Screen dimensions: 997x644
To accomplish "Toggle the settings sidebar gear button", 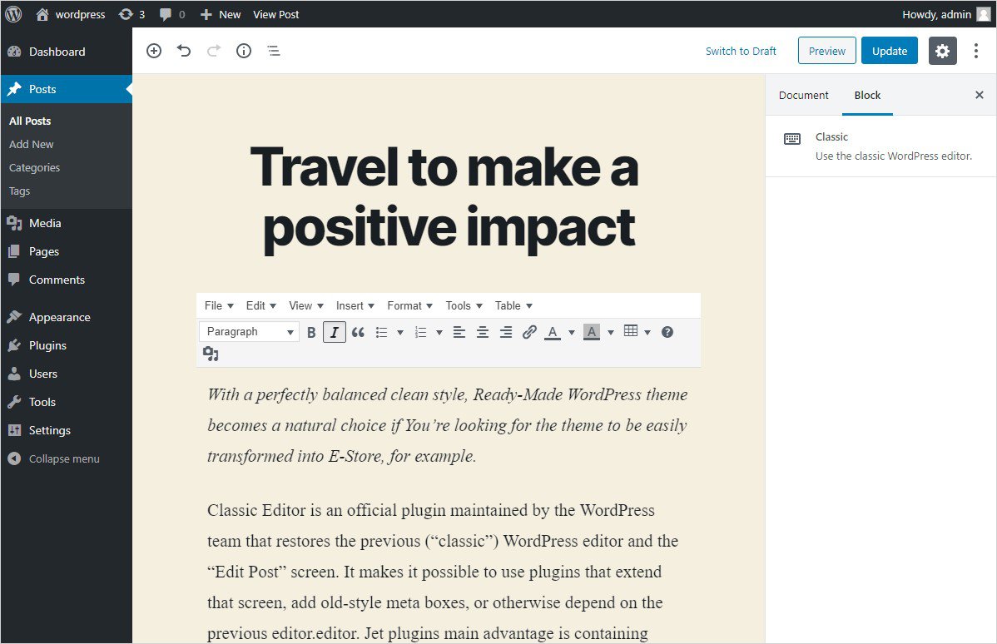I will 942,51.
